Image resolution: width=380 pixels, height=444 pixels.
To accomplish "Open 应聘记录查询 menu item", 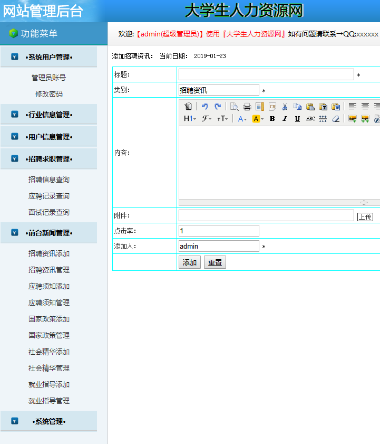I will 48,196.
